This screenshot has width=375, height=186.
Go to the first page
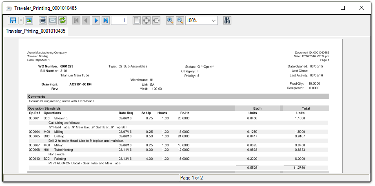[x=76, y=20]
